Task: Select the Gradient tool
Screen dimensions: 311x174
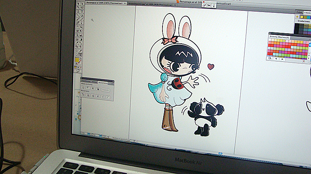Action: click(81, 39)
